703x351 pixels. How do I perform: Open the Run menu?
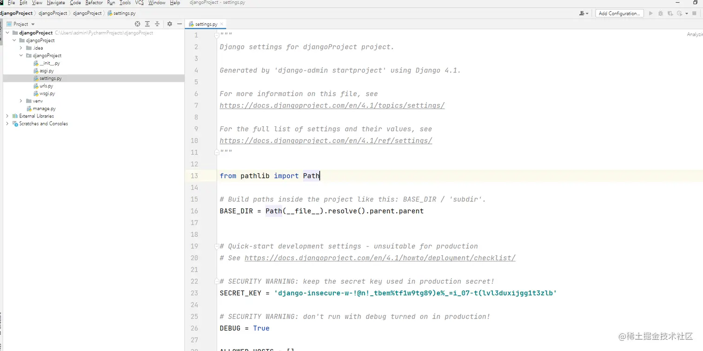[111, 3]
